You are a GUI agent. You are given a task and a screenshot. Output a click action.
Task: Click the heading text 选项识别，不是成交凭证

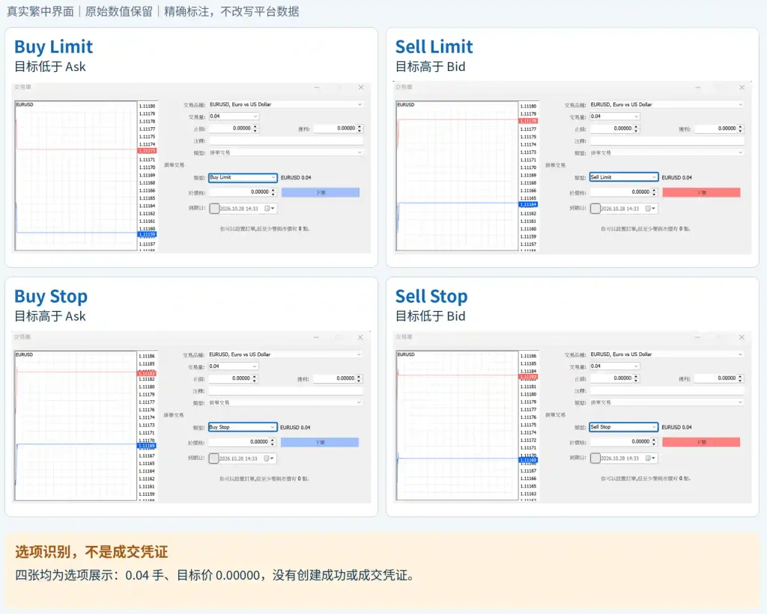click(x=91, y=552)
